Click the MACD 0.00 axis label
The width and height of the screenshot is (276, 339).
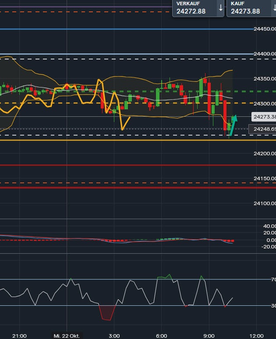269,240
